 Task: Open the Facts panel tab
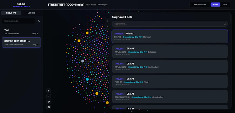pos(215,5)
